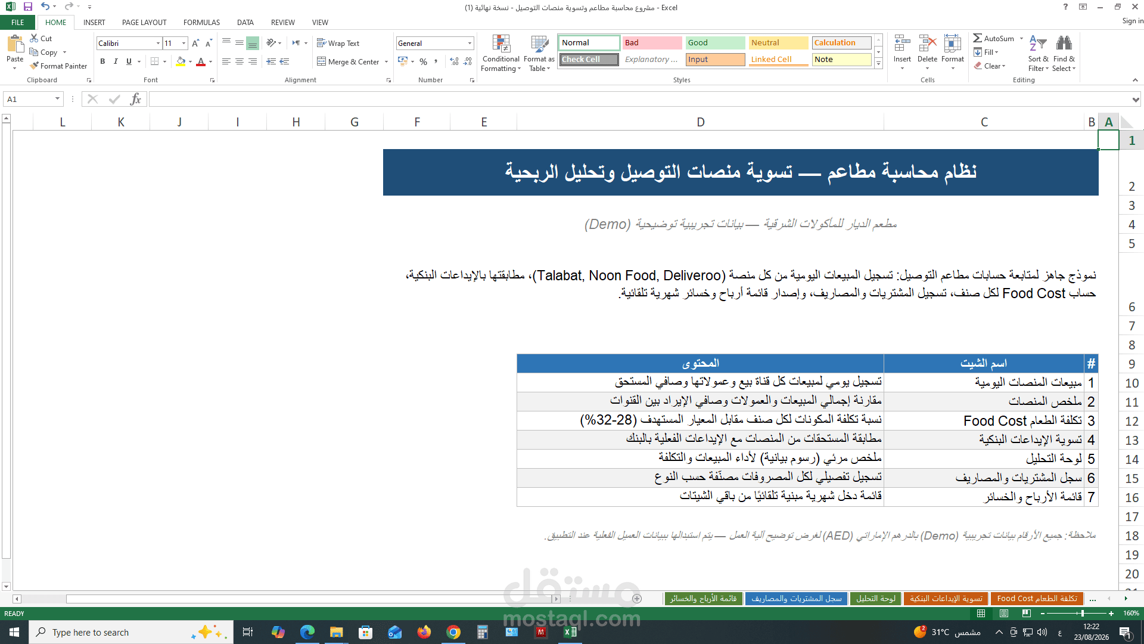Toggle Bold formatting
The height and width of the screenshot is (644, 1144).
102,61
